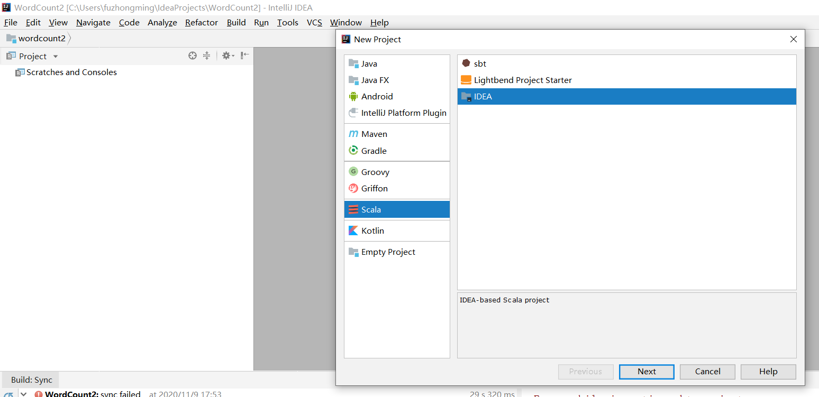Click the Help button

(x=768, y=372)
